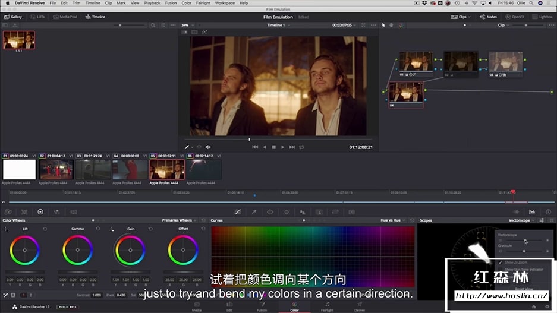Image resolution: width=557 pixels, height=313 pixels.
Task: Stop playback in viewer
Action: pos(273,147)
